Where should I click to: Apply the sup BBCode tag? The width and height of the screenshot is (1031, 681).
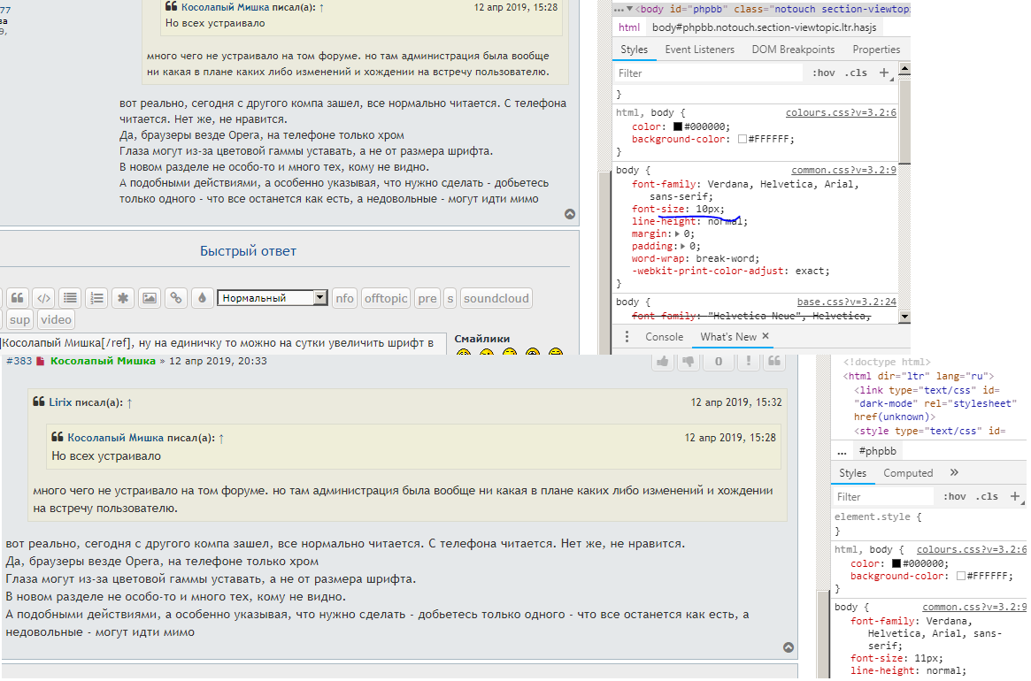[19, 319]
